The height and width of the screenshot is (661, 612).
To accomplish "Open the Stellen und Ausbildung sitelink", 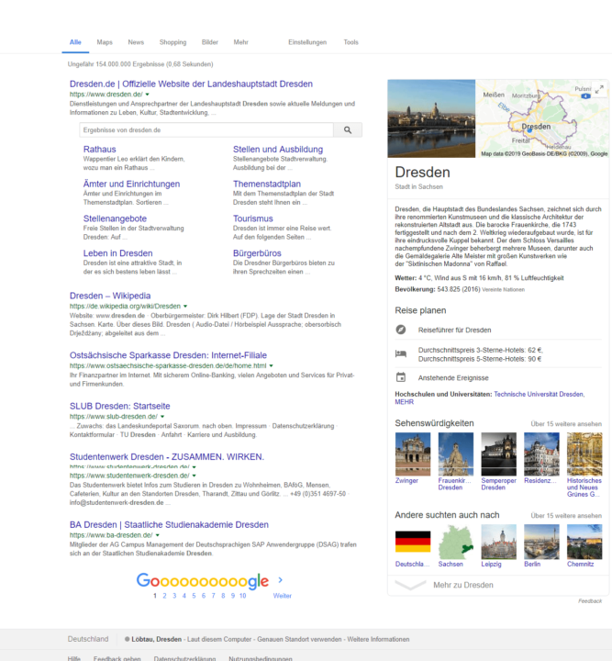I will (278, 150).
